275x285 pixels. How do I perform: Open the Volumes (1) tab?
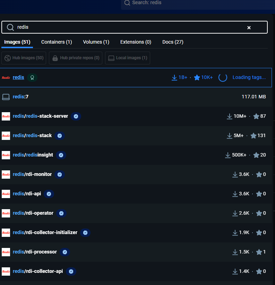coord(96,42)
